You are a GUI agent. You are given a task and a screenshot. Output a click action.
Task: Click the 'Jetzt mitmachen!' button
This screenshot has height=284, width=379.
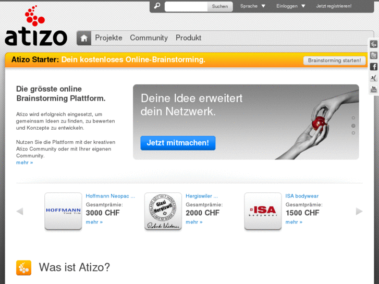[178, 143]
